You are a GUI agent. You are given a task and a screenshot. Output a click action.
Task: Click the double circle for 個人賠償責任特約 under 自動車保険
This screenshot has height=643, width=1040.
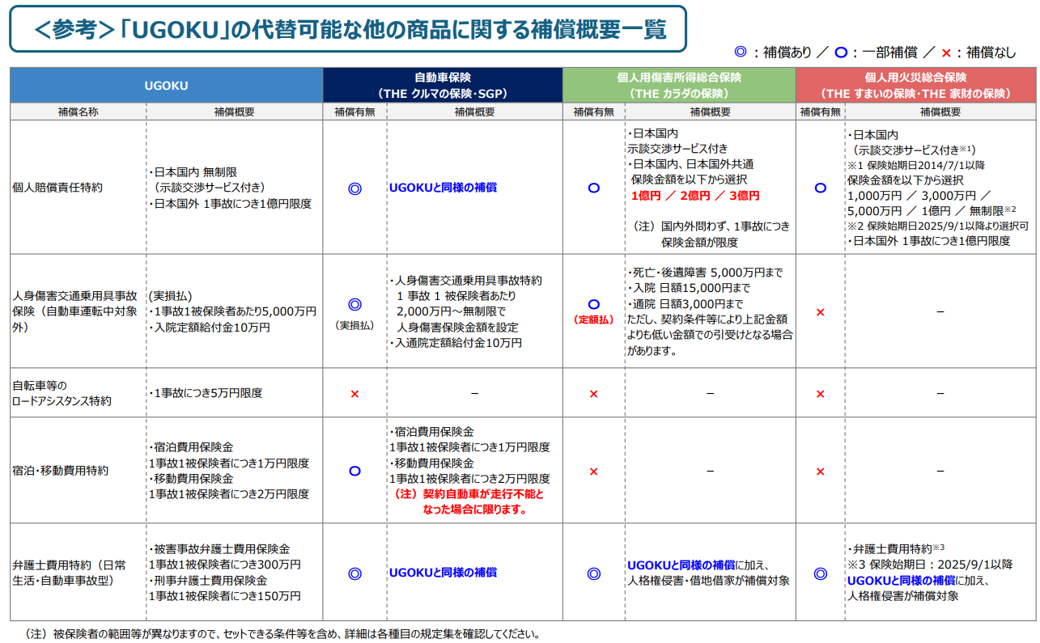(x=354, y=188)
